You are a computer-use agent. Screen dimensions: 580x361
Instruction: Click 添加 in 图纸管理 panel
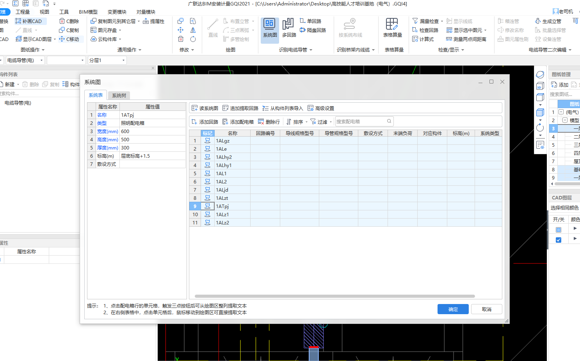560,85
